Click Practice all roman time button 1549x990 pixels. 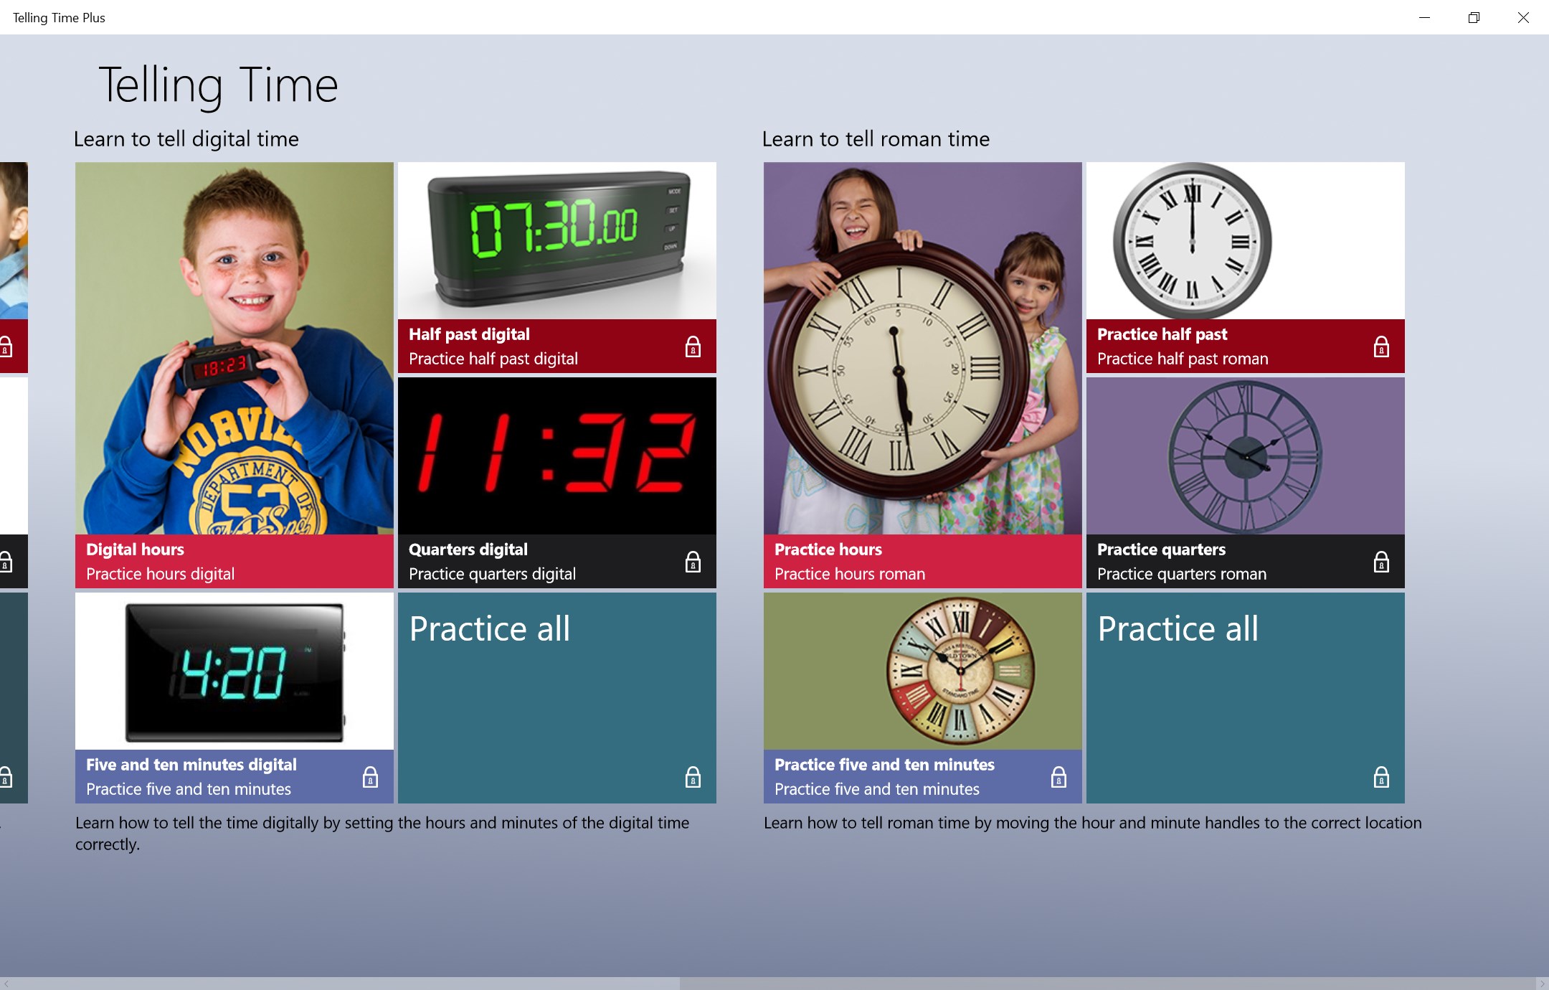(1243, 697)
